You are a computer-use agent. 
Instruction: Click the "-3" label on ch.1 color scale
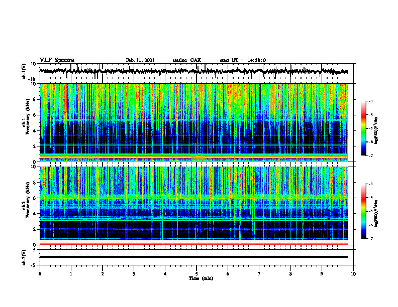point(371,101)
